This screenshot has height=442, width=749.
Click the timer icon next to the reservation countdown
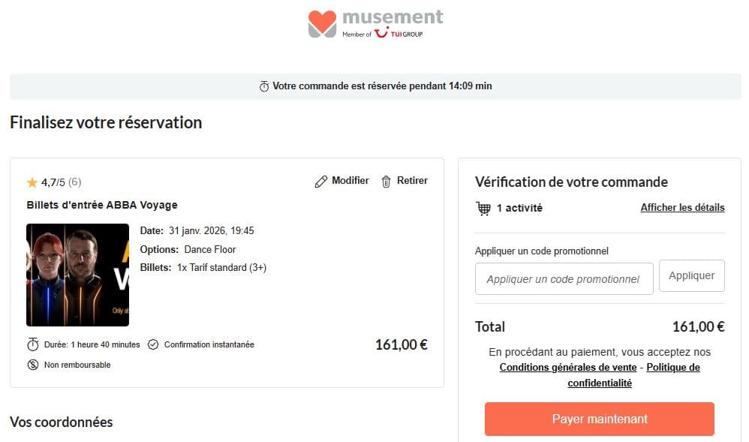263,86
